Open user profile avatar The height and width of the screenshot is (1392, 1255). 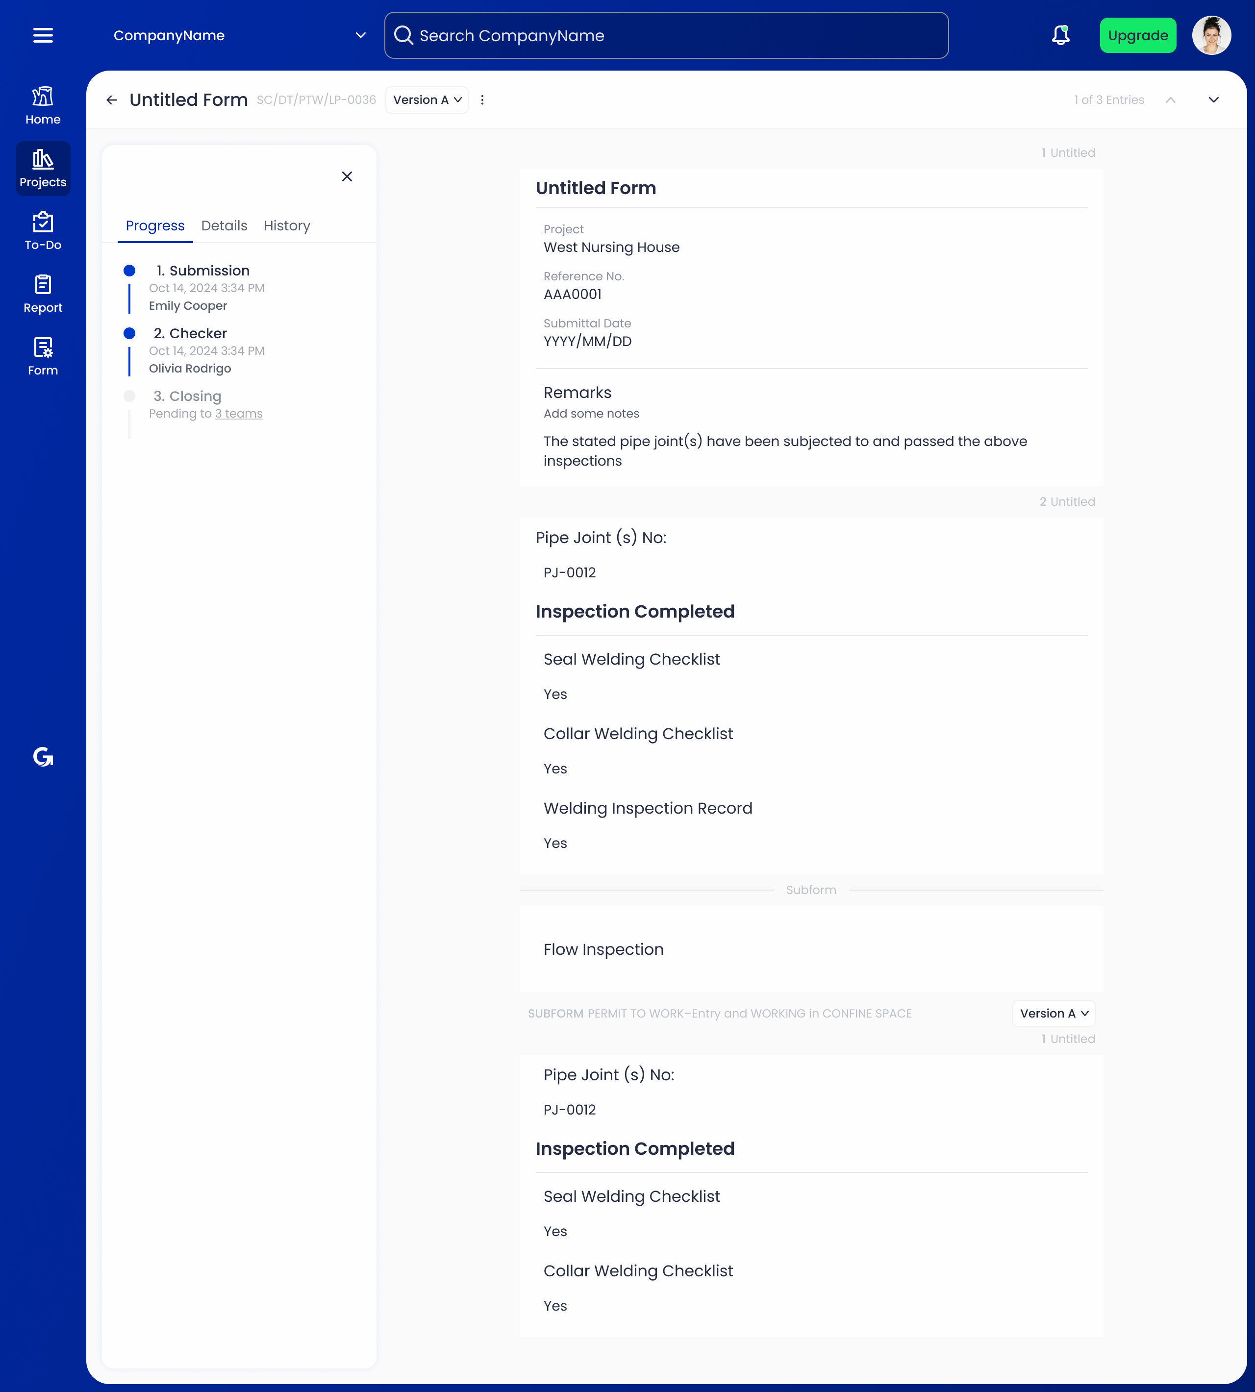1211,35
